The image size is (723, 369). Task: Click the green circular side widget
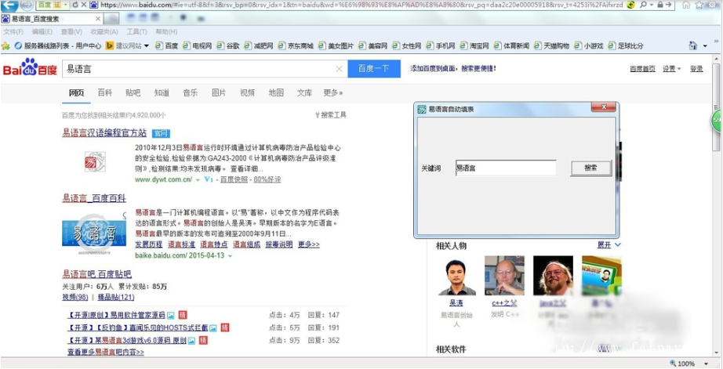(718, 121)
